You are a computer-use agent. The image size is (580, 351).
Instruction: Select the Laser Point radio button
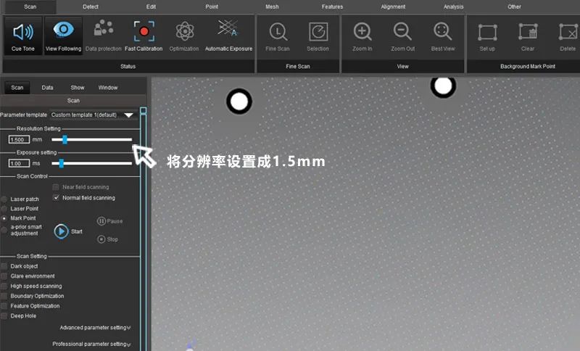click(x=4, y=208)
